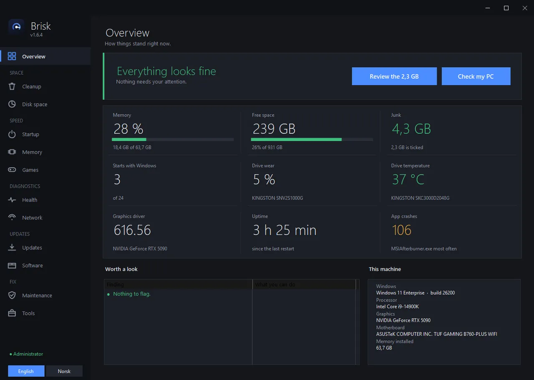Click the 106 app crashes count

tap(402, 230)
